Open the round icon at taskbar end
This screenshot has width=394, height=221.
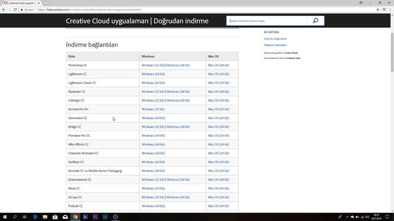click(x=115, y=217)
